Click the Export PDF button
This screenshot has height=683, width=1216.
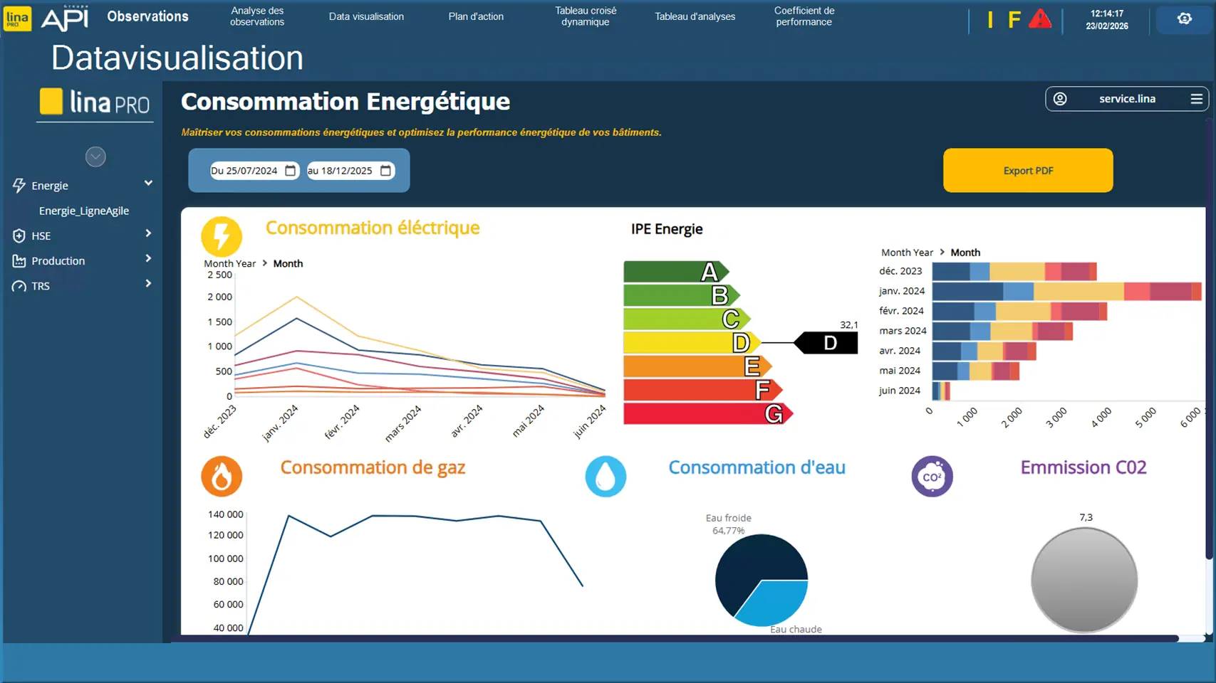coord(1027,171)
